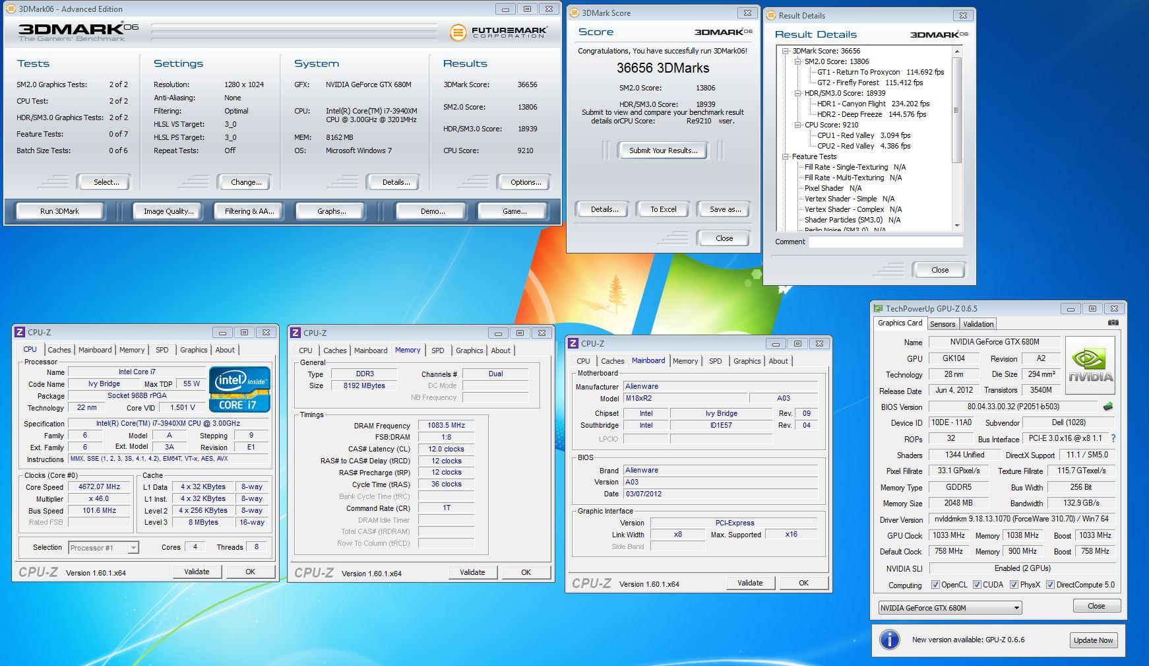Click the NVIDIA SLI Enabled (2 GPUs) field
1149x666 pixels.
click(1022, 568)
